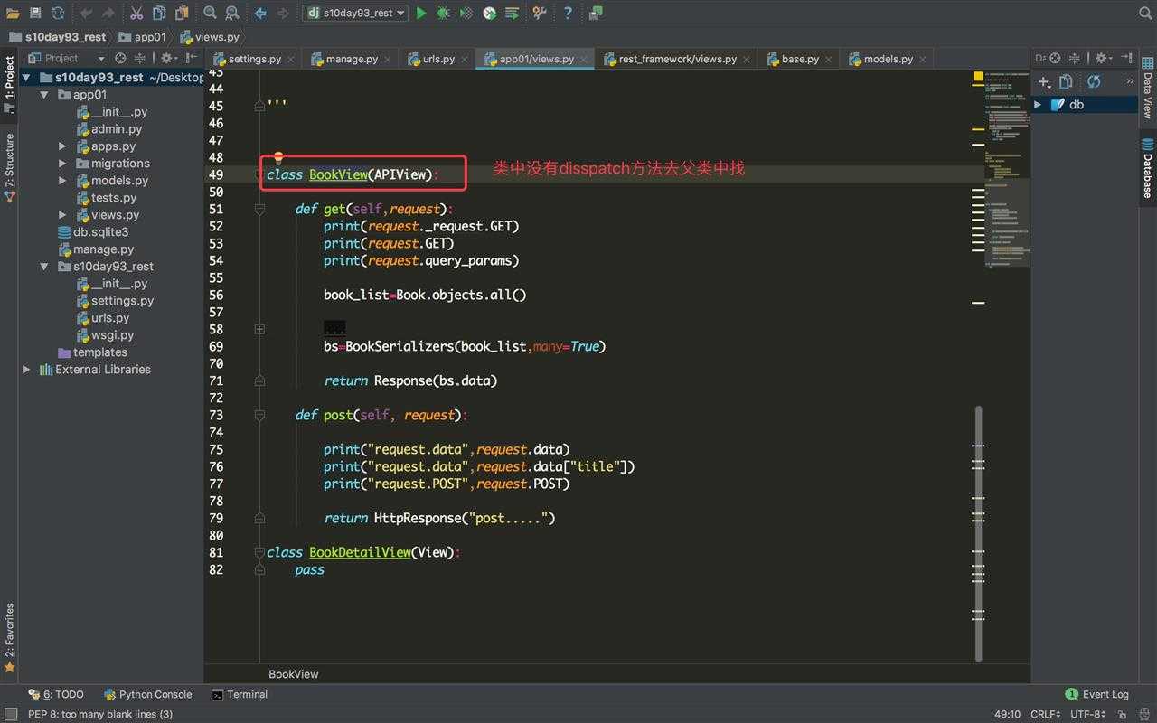Hide the Project panel with the arrow icon

click(193, 58)
